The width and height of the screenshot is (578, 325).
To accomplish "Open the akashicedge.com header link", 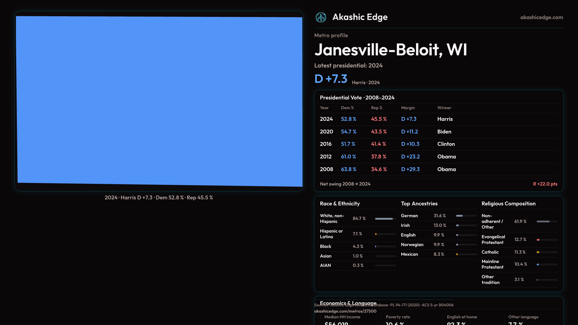I will [x=541, y=17].
